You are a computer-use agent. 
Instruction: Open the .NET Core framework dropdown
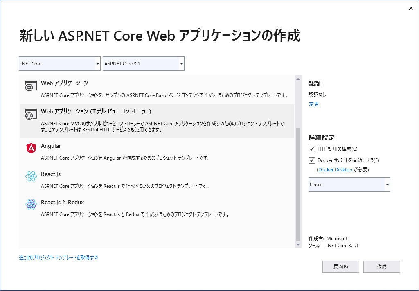60,63
